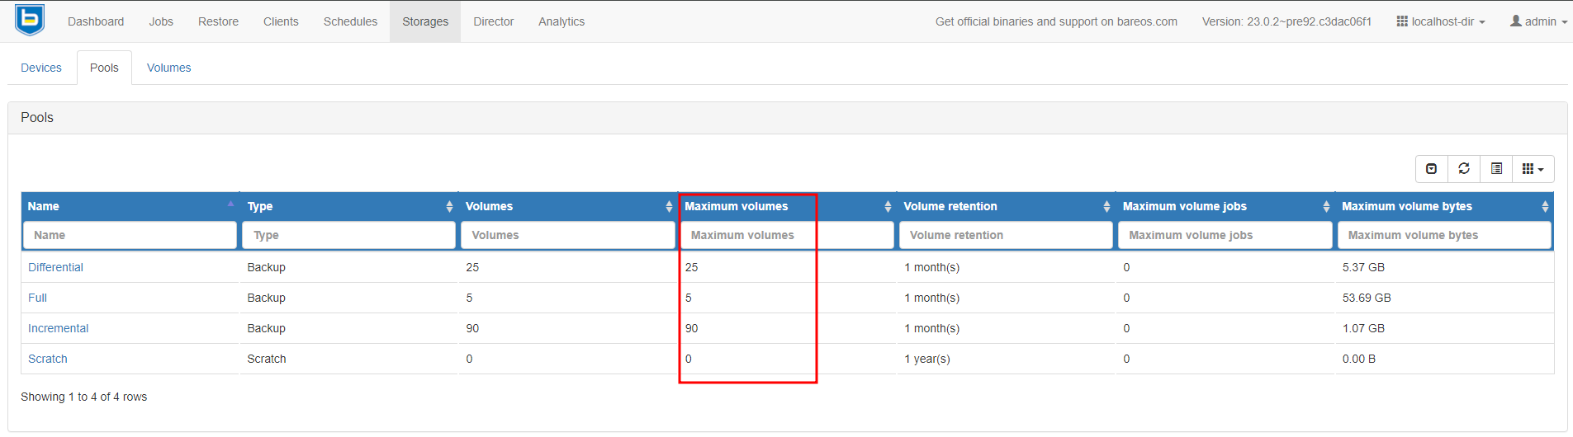The image size is (1573, 437).
Task: Sort by Maximum volumes column arrows
Action: [x=888, y=207]
